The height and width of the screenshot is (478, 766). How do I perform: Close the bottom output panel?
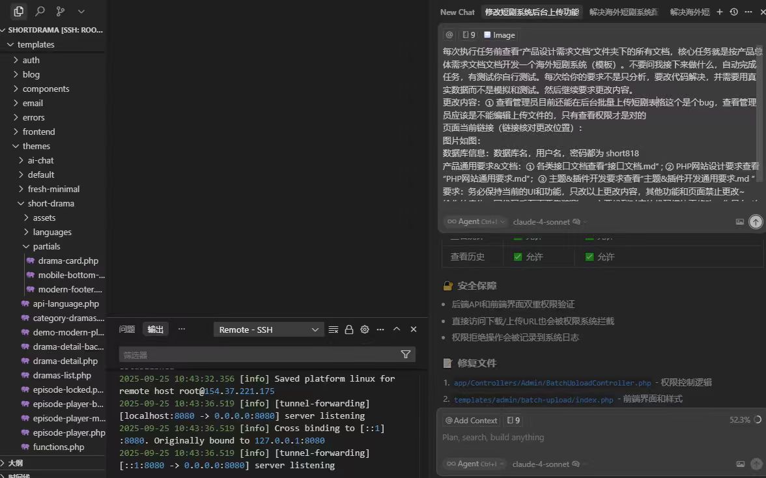click(413, 329)
